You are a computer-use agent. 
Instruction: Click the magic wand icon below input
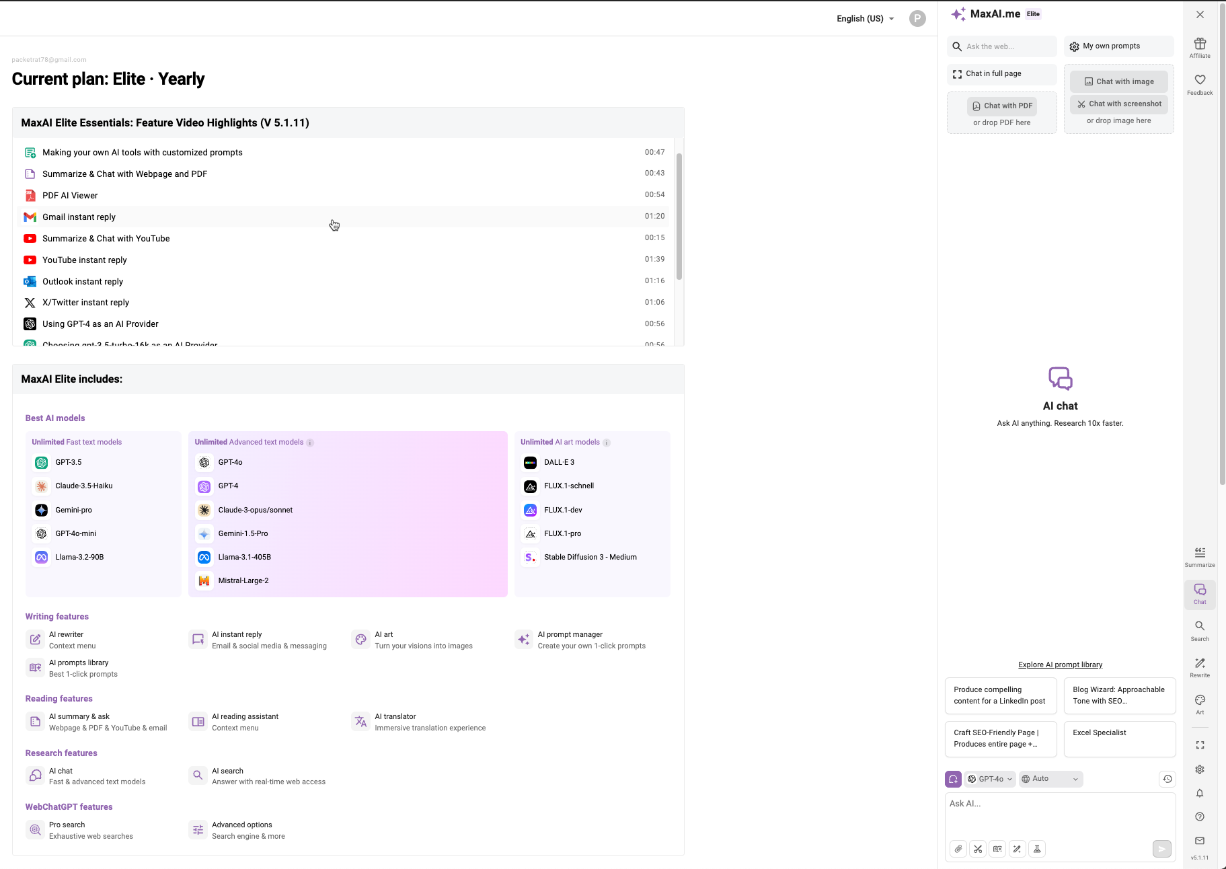[1017, 849]
